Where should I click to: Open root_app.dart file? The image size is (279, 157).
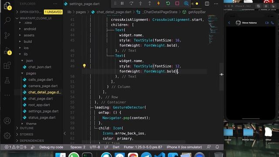[39, 105]
